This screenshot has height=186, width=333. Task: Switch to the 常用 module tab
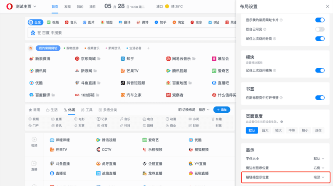(x=35, y=110)
